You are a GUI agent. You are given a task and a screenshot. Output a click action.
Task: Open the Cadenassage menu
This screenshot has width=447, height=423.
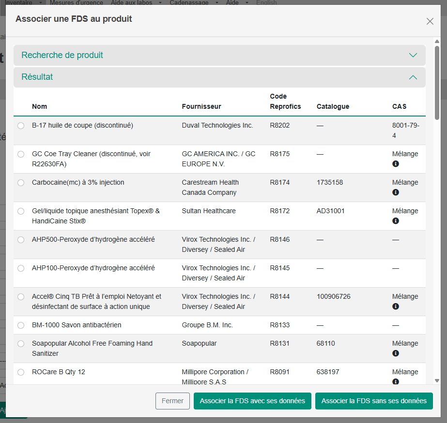(x=194, y=2)
